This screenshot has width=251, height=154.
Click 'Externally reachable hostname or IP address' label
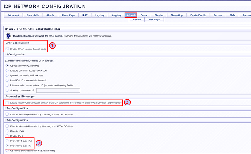29,61
